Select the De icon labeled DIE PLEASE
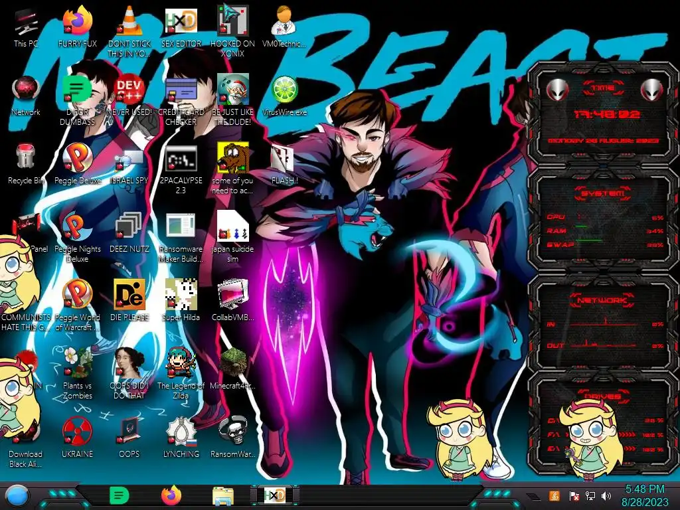 129,295
